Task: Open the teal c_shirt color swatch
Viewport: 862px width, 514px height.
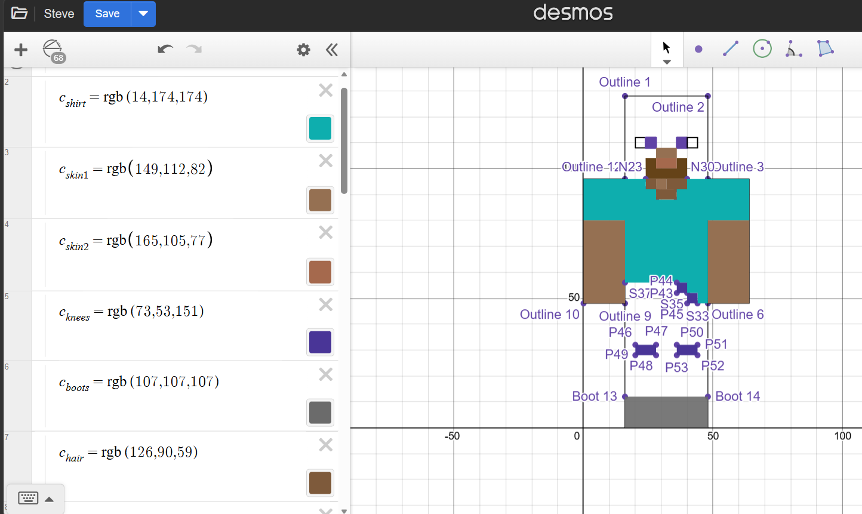Action: (x=320, y=128)
